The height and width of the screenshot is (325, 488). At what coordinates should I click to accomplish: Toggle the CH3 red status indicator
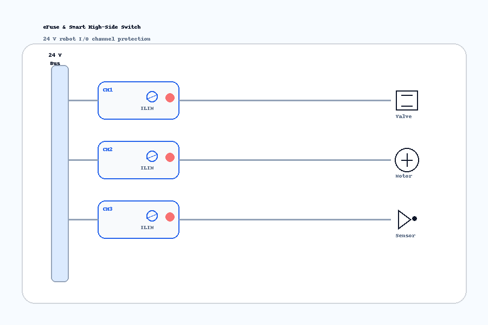click(170, 217)
